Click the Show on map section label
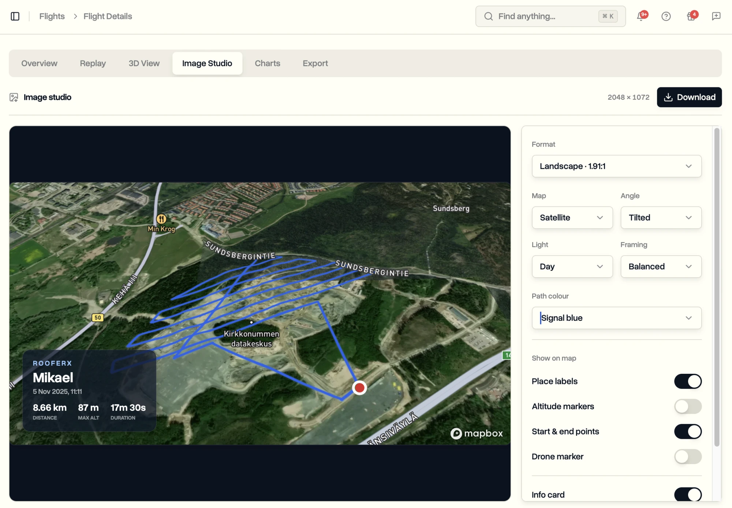 [554, 358]
